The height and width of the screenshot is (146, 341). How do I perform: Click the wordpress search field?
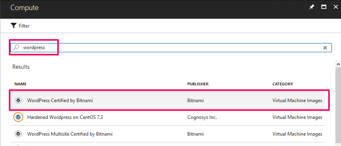coord(171,47)
